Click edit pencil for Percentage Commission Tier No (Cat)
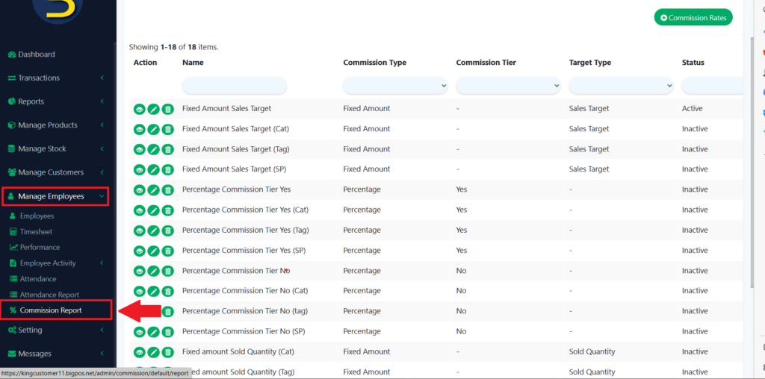The width and height of the screenshot is (765, 379). pos(153,291)
